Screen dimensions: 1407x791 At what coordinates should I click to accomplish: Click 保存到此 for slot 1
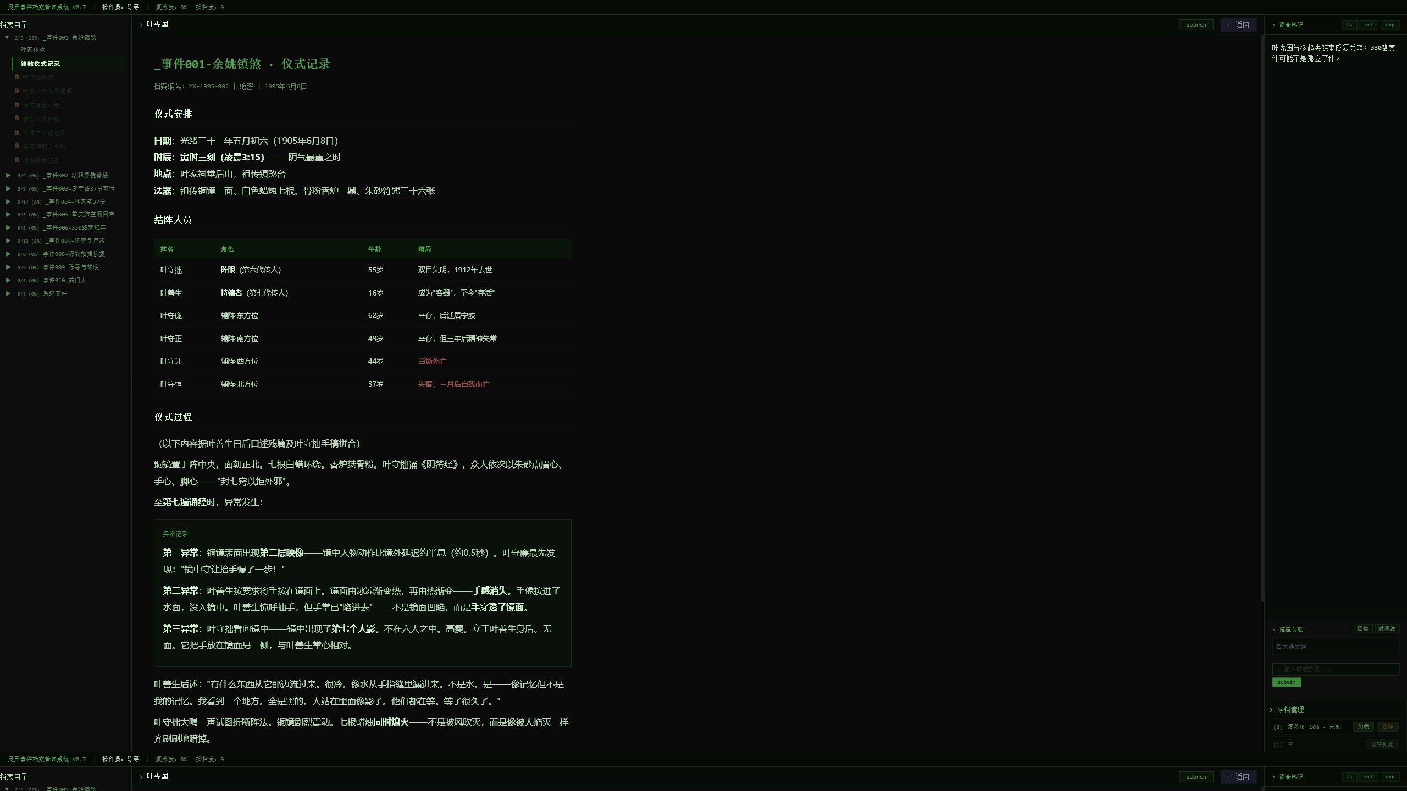coord(1382,744)
